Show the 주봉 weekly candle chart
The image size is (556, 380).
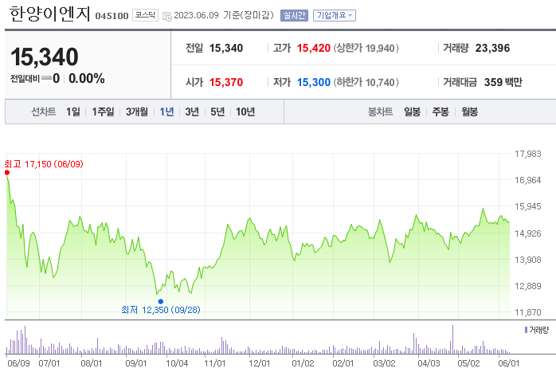(440, 112)
